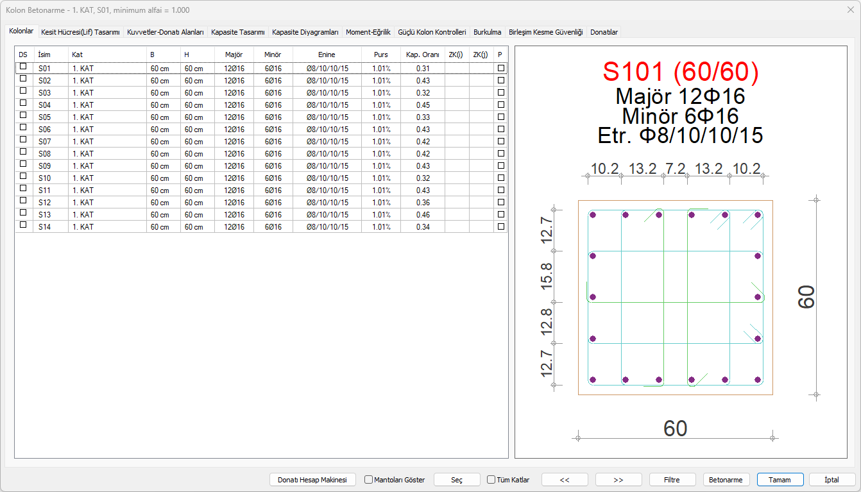Advance to next column with >> button
The image size is (861, 492).
(x=618, y=480)
